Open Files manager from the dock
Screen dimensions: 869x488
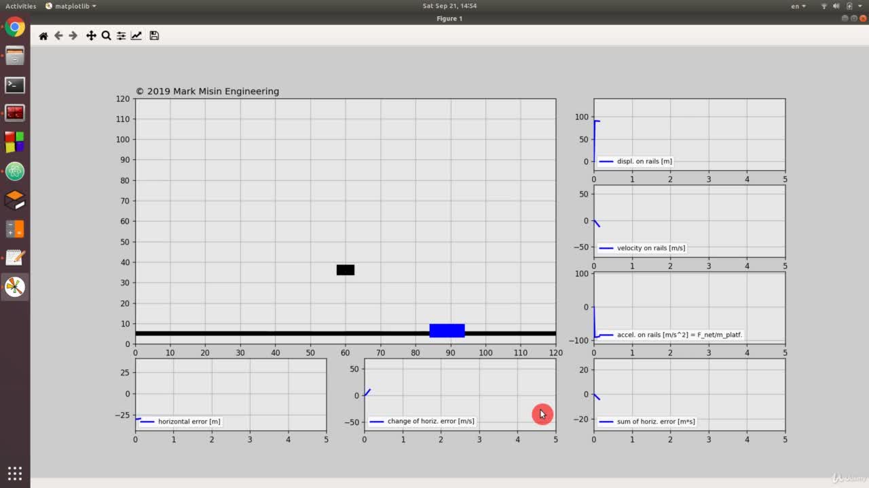point(15,56)
